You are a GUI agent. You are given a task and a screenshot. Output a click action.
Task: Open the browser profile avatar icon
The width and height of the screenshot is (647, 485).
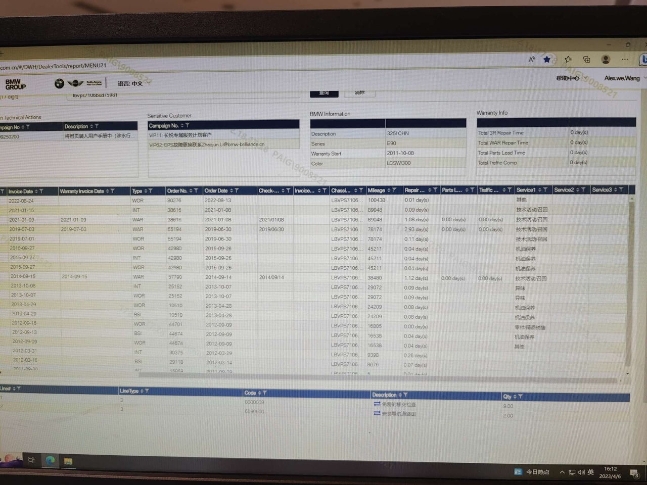pos(606,60)
